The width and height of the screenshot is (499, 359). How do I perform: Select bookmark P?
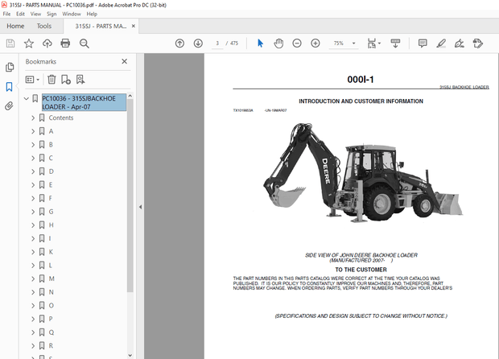(51, 320)
